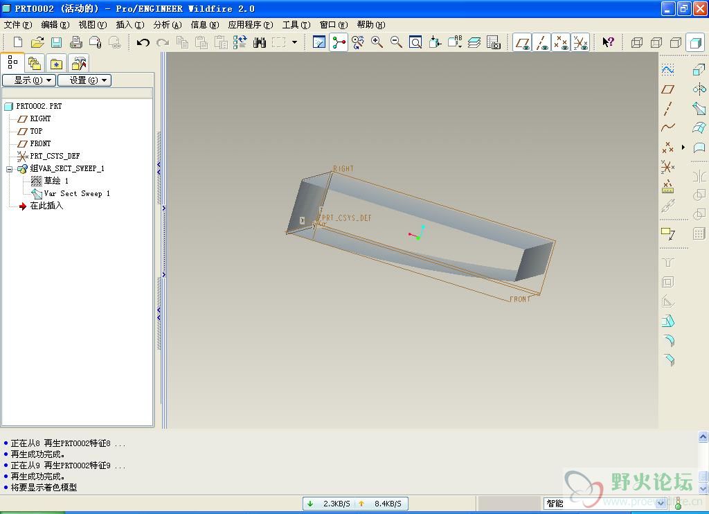Screen dimensions: 709x514
Task: Create a datum curve tool
Action: click(x=668, y=128)
